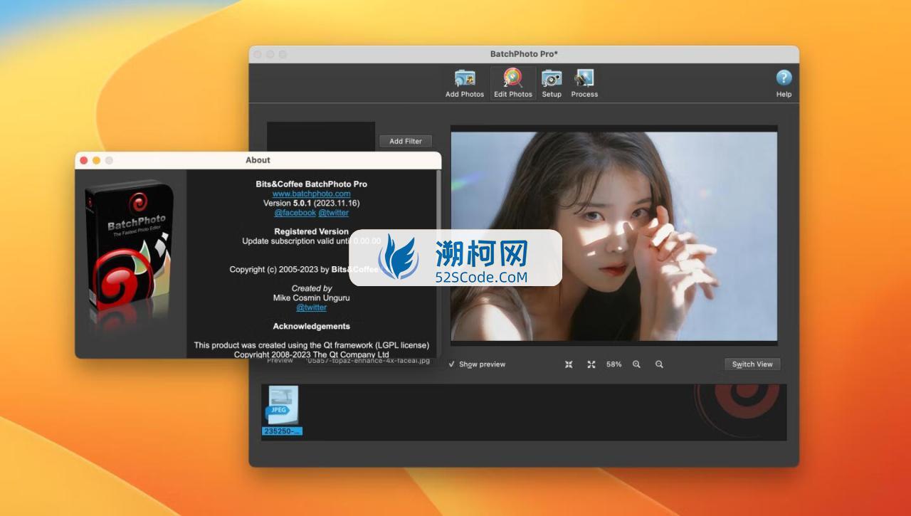Minimize the About window

[97, 160]
